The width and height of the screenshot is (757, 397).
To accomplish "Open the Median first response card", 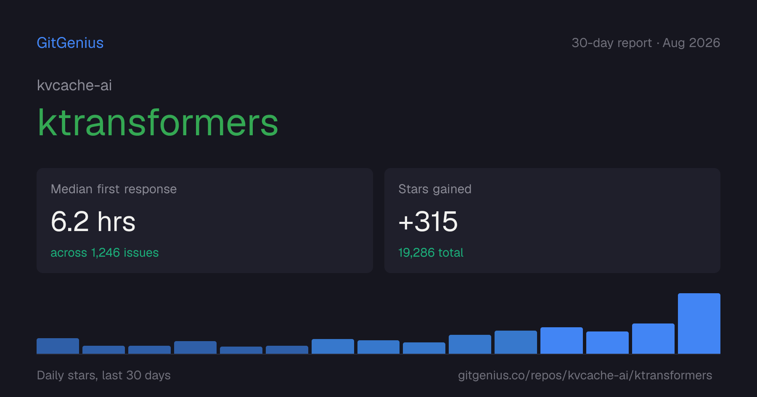I will coord(205,221).
